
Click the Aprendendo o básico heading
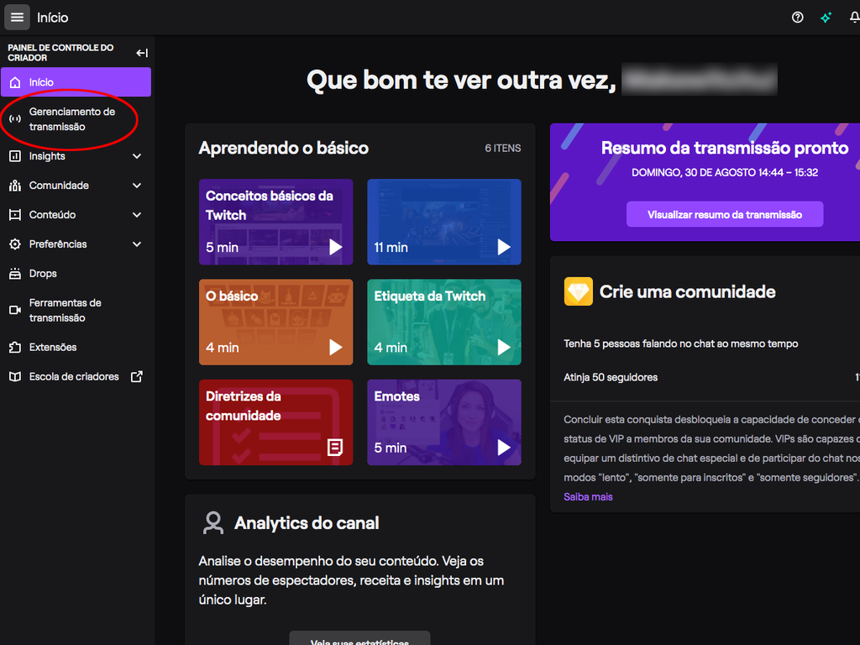point(284,148)
